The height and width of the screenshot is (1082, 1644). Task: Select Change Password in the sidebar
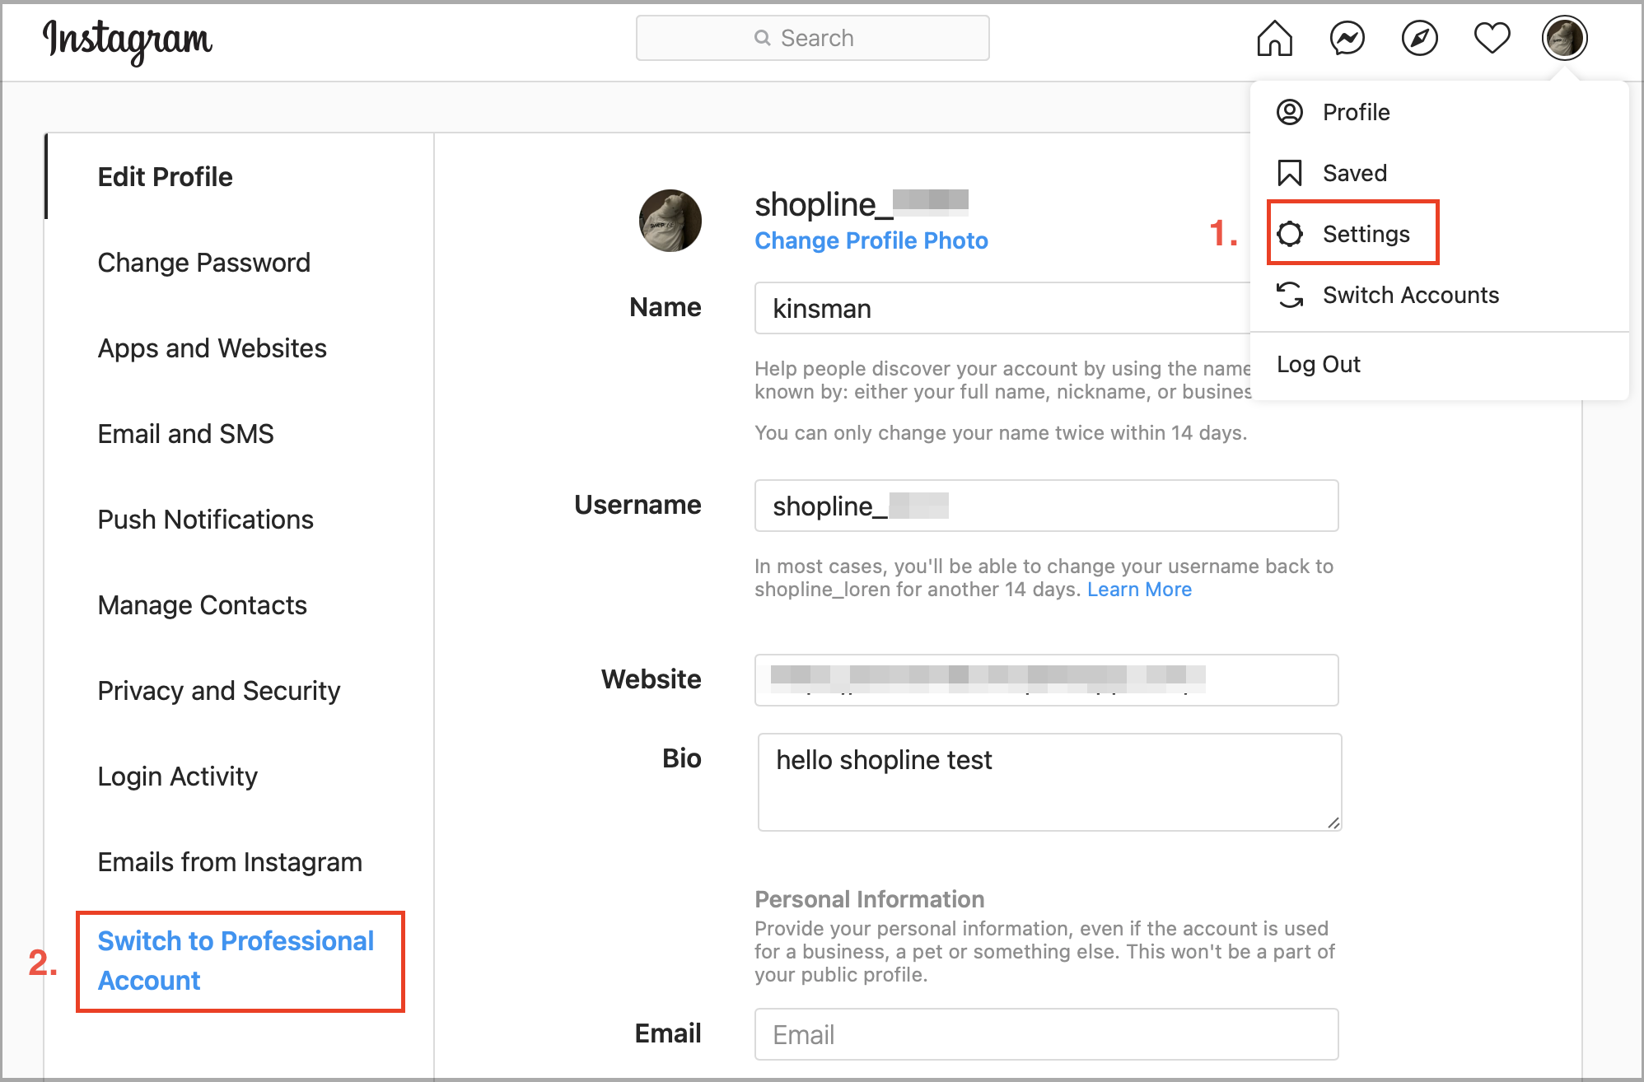click(203, 262)
